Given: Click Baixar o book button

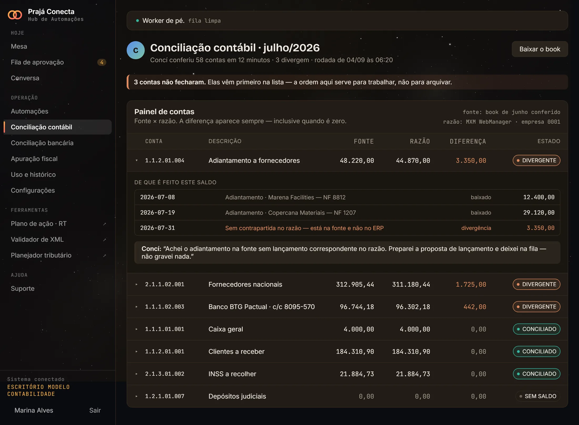Looking at the screenshot, I should [x=540, y=49].
